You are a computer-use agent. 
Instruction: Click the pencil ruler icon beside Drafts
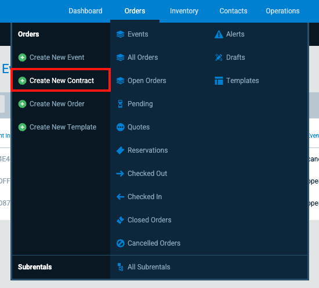click(219, 57)
